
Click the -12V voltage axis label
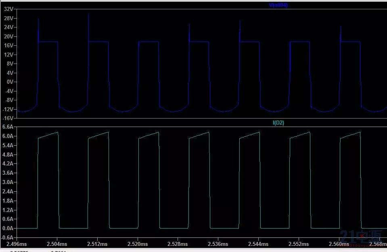[x=8, y=109]
